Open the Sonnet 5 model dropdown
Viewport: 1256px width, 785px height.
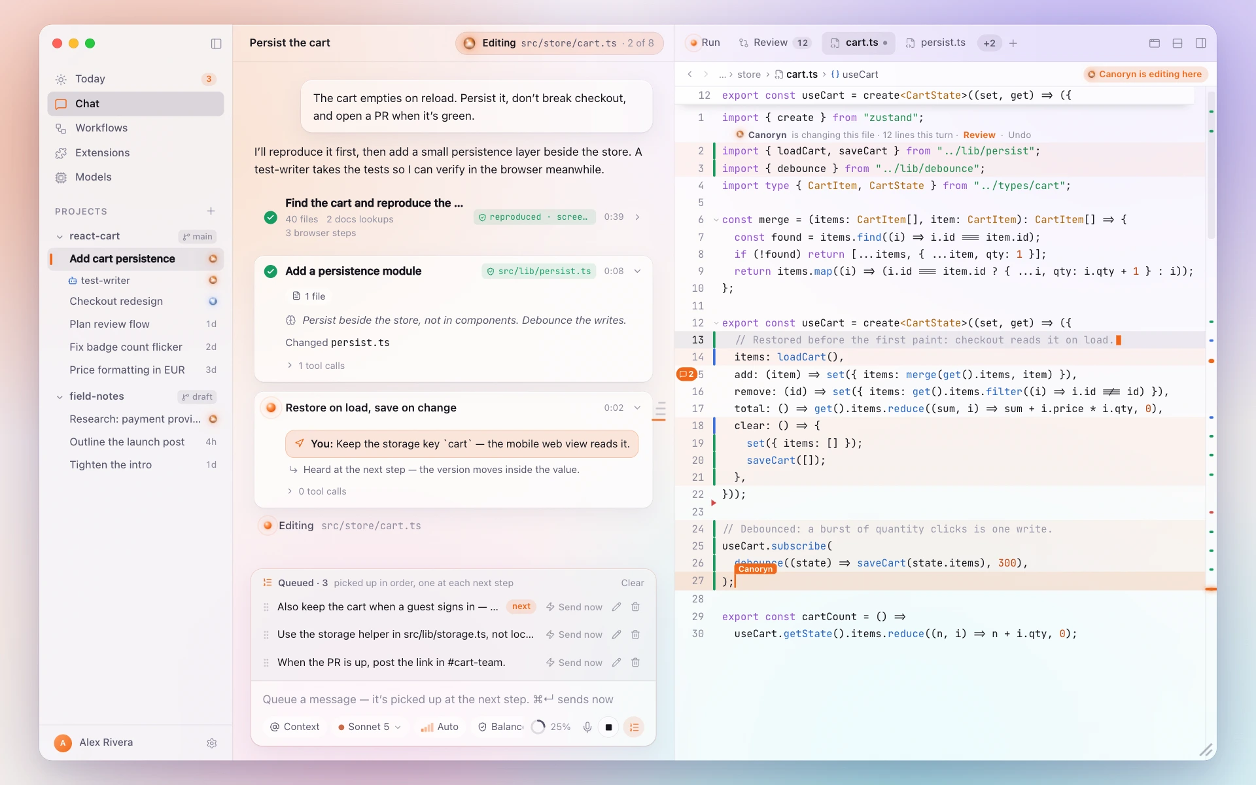pos(369,727)
